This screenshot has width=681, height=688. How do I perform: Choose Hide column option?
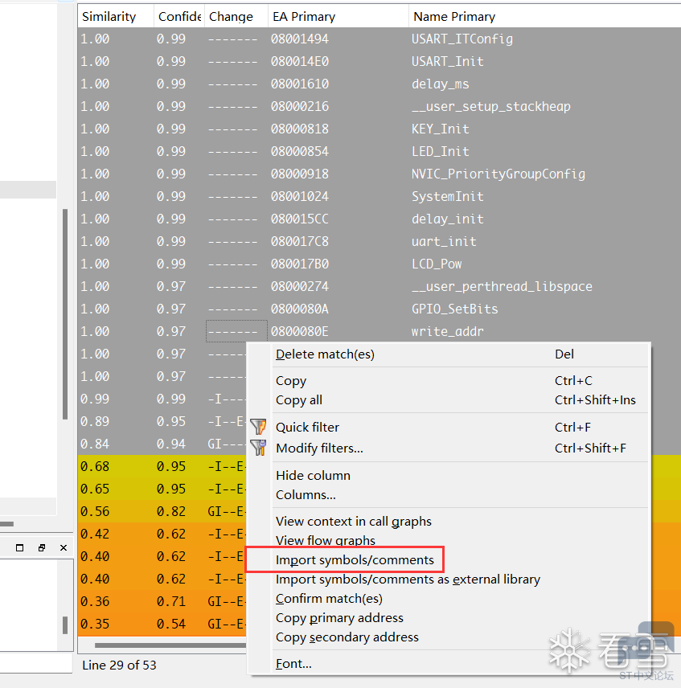pyautogui.click(x=448, y=475)
